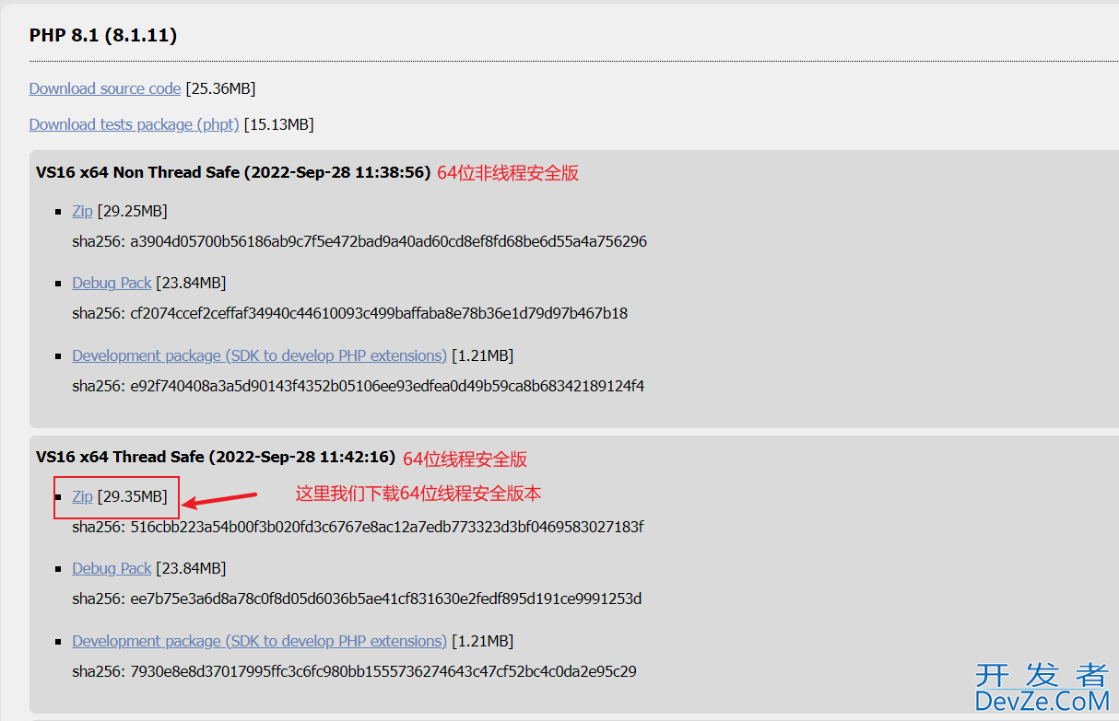Image resolution: width=1119 pixels, height=721 pixels.
Task: Download Debug Pack under x64 Thread Safe
Action: pos(112,568)
